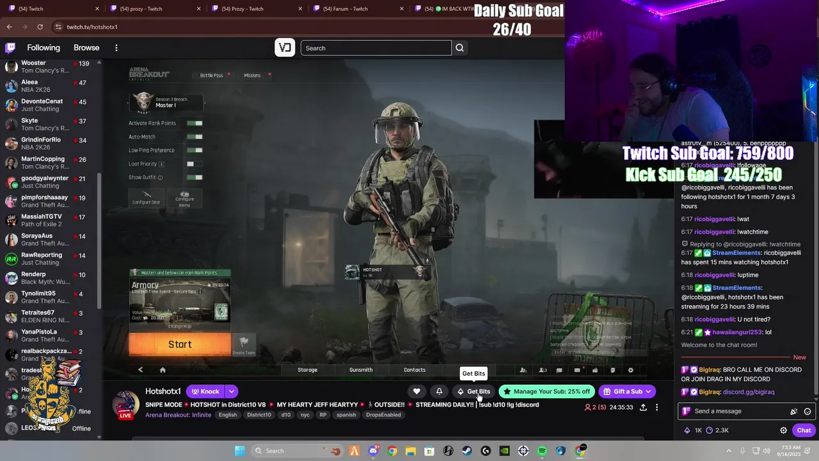
Task: Open DevonteCenat's channel in the sidebar
Action: pos(50,105)
